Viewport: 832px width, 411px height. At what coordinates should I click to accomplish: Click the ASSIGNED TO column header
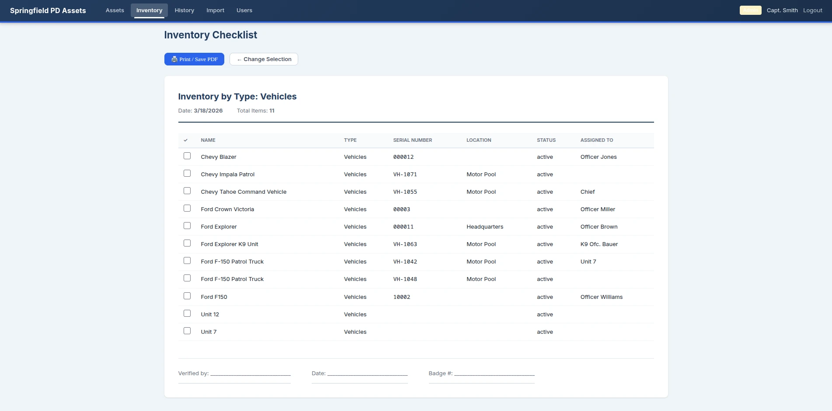597,140
